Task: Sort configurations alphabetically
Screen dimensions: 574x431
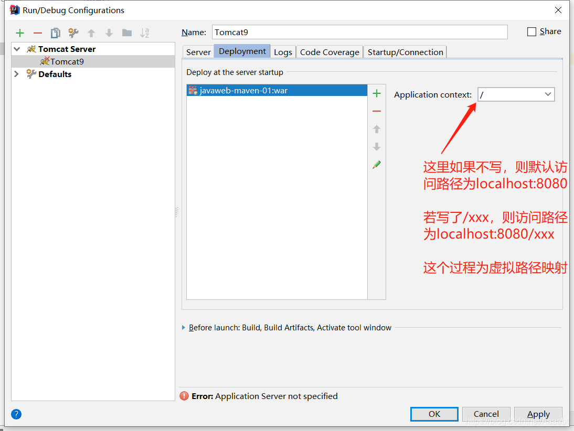Action: click(x=145, y=33)
